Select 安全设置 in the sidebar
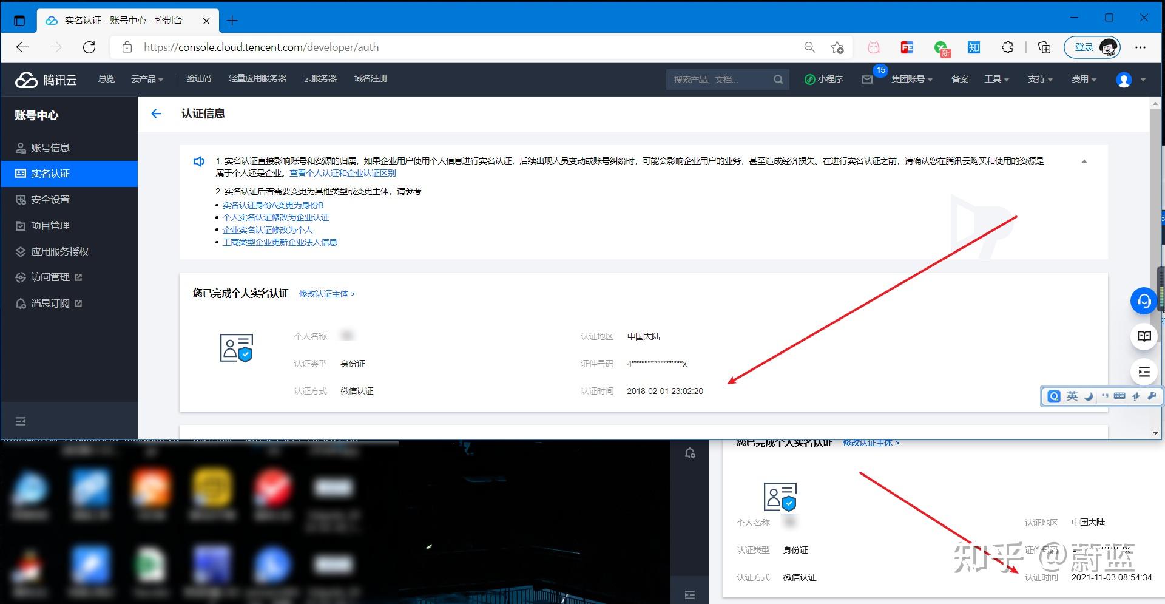This screenshot has height=604, width=1165. pos(69,200)
